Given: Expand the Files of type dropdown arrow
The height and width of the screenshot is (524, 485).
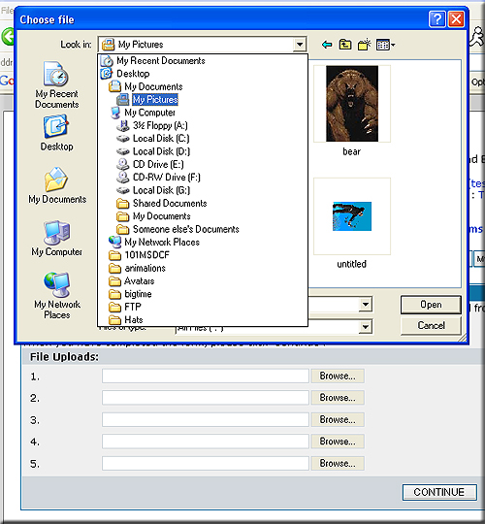Looking at the screenshot, I should [x=366, y=327].
